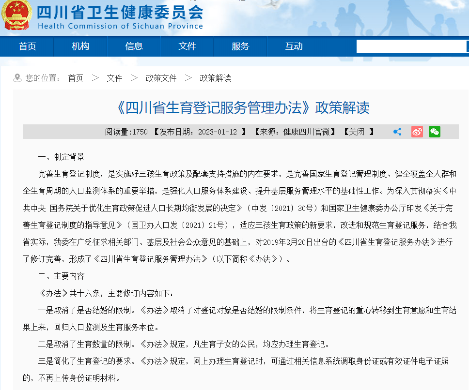Go to 政策解读 in the breadcrumb
This screenshot has width=469, height=390.
point(215,78)
